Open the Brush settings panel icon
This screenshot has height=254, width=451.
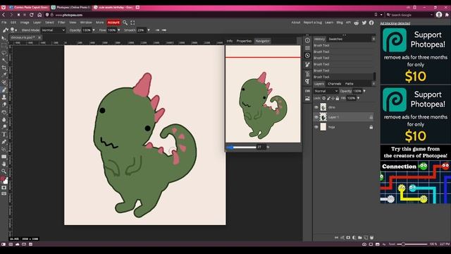307,65
